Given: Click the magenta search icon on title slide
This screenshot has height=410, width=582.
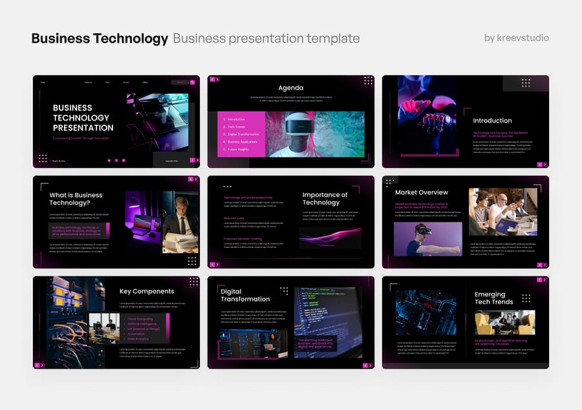Looking at the screenshot, I should [x=193, y=83].
